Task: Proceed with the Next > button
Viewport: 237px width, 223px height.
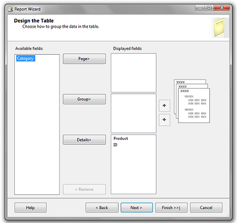Action: (137, 208)
